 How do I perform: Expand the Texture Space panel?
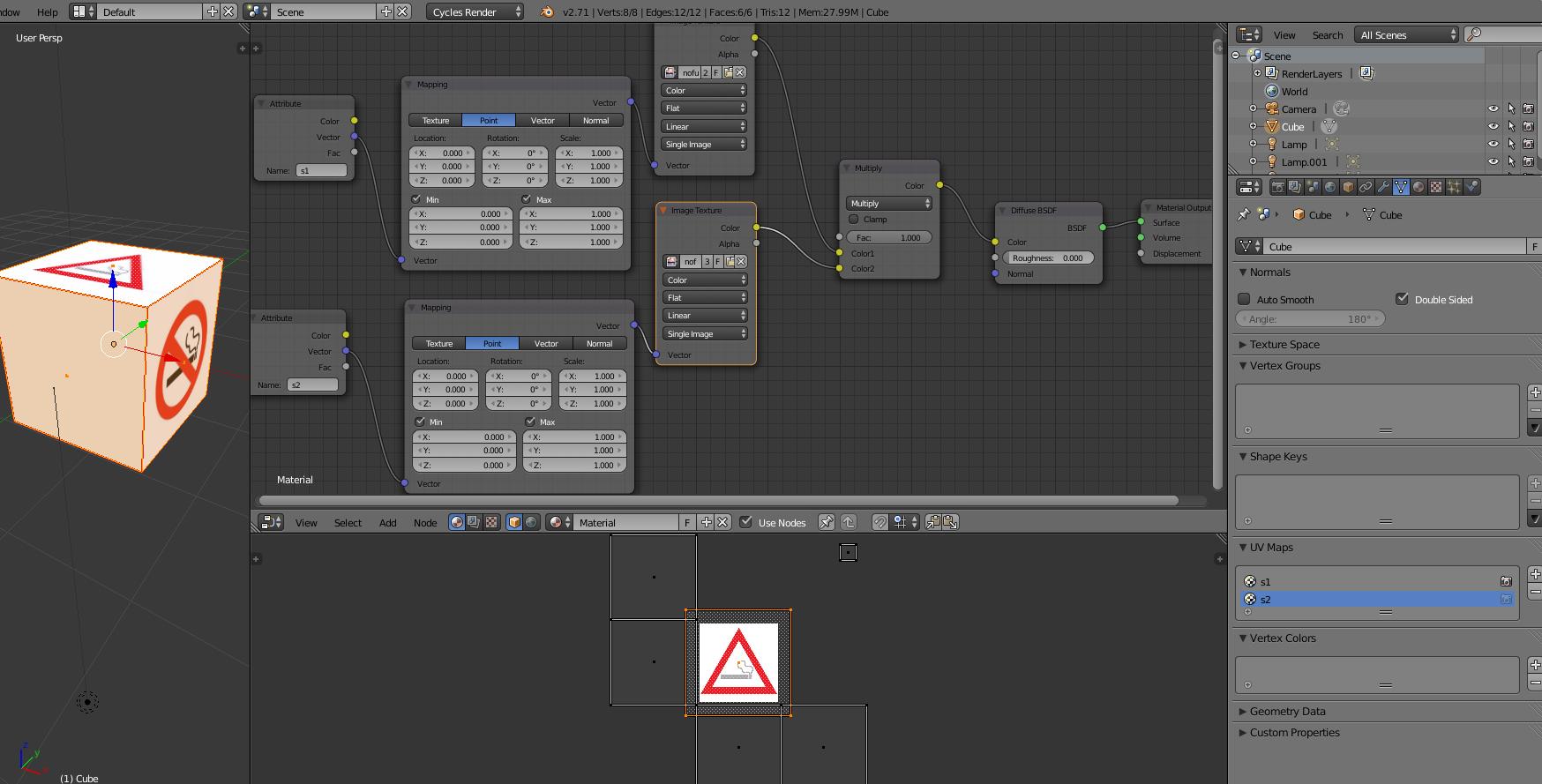pyautogui.click(x=1284, y=345)
